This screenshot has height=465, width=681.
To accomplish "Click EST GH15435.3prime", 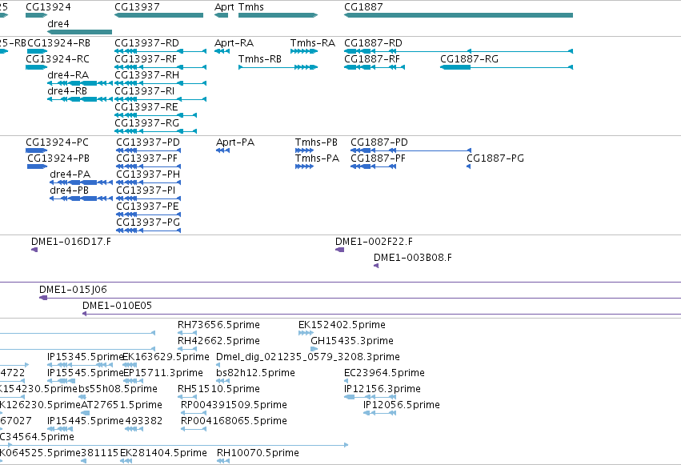I will (352, 341).
